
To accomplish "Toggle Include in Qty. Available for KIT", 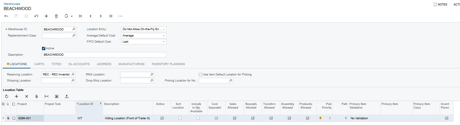I will pos(198,118).
